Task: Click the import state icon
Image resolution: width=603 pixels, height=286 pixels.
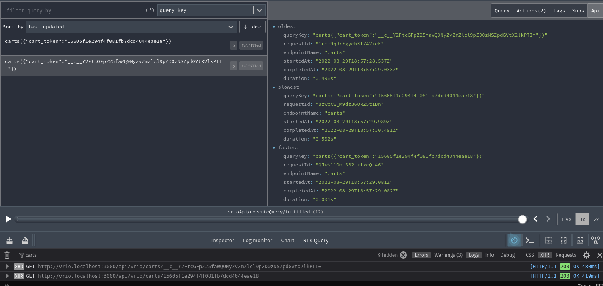Action: pos(9,240)
